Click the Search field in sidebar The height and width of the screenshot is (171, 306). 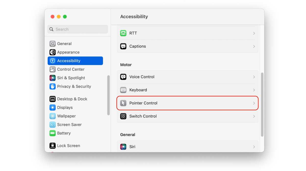(x=78, y=29)
